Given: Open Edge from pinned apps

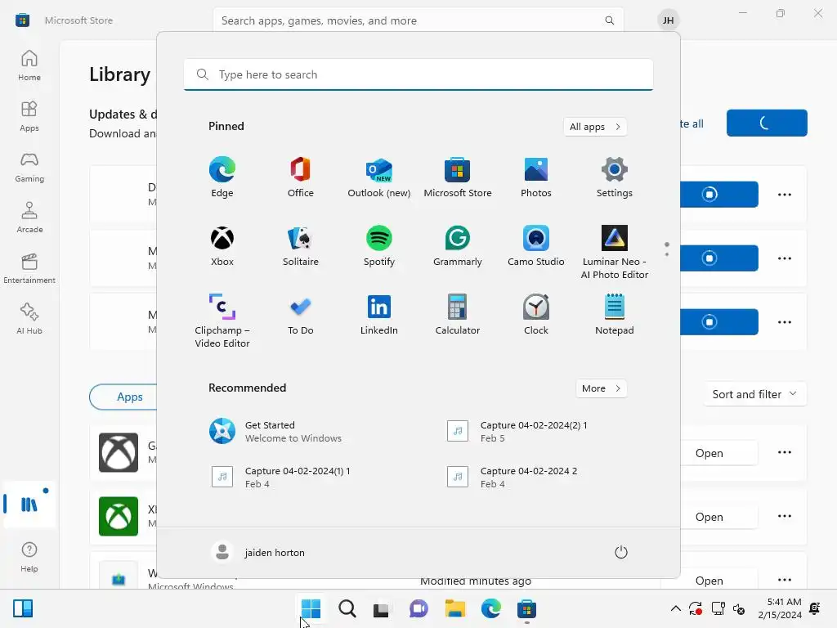Looking at the screenshot, I should pyautogui.click(x=222, y=177).
